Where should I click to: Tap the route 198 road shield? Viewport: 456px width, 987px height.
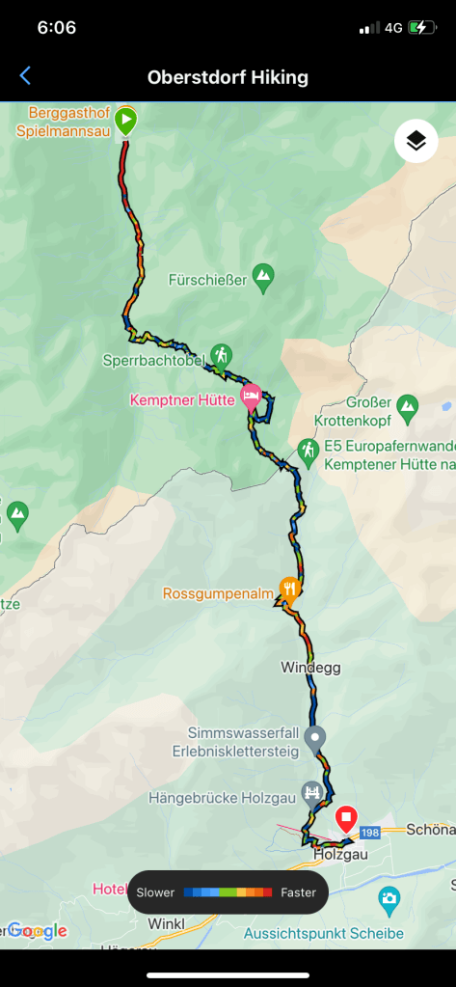point(371,833)
